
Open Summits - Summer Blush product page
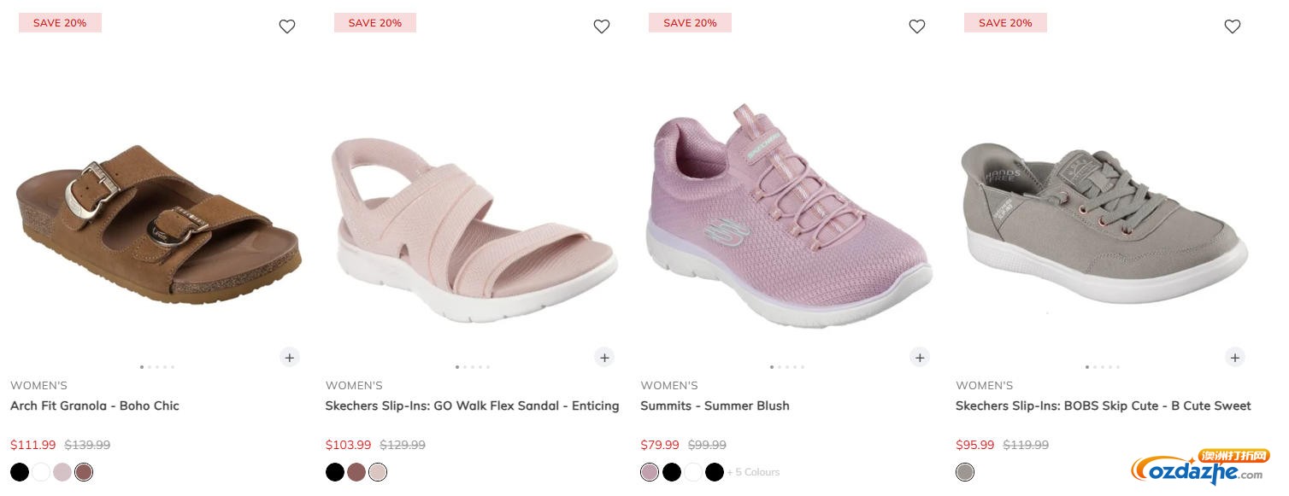715,406
